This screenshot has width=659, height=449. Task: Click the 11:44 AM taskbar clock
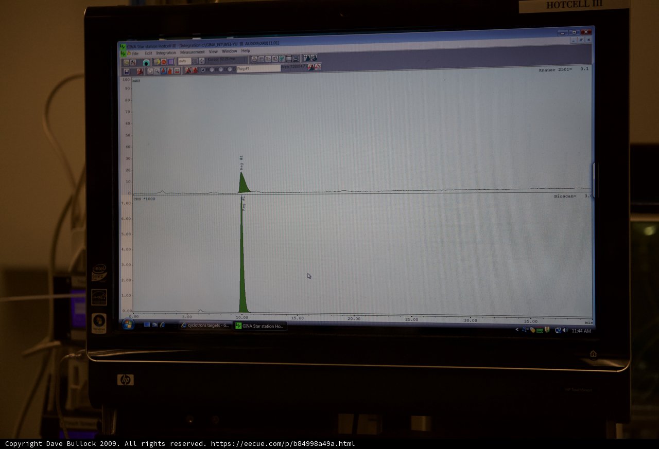[581, 331]
